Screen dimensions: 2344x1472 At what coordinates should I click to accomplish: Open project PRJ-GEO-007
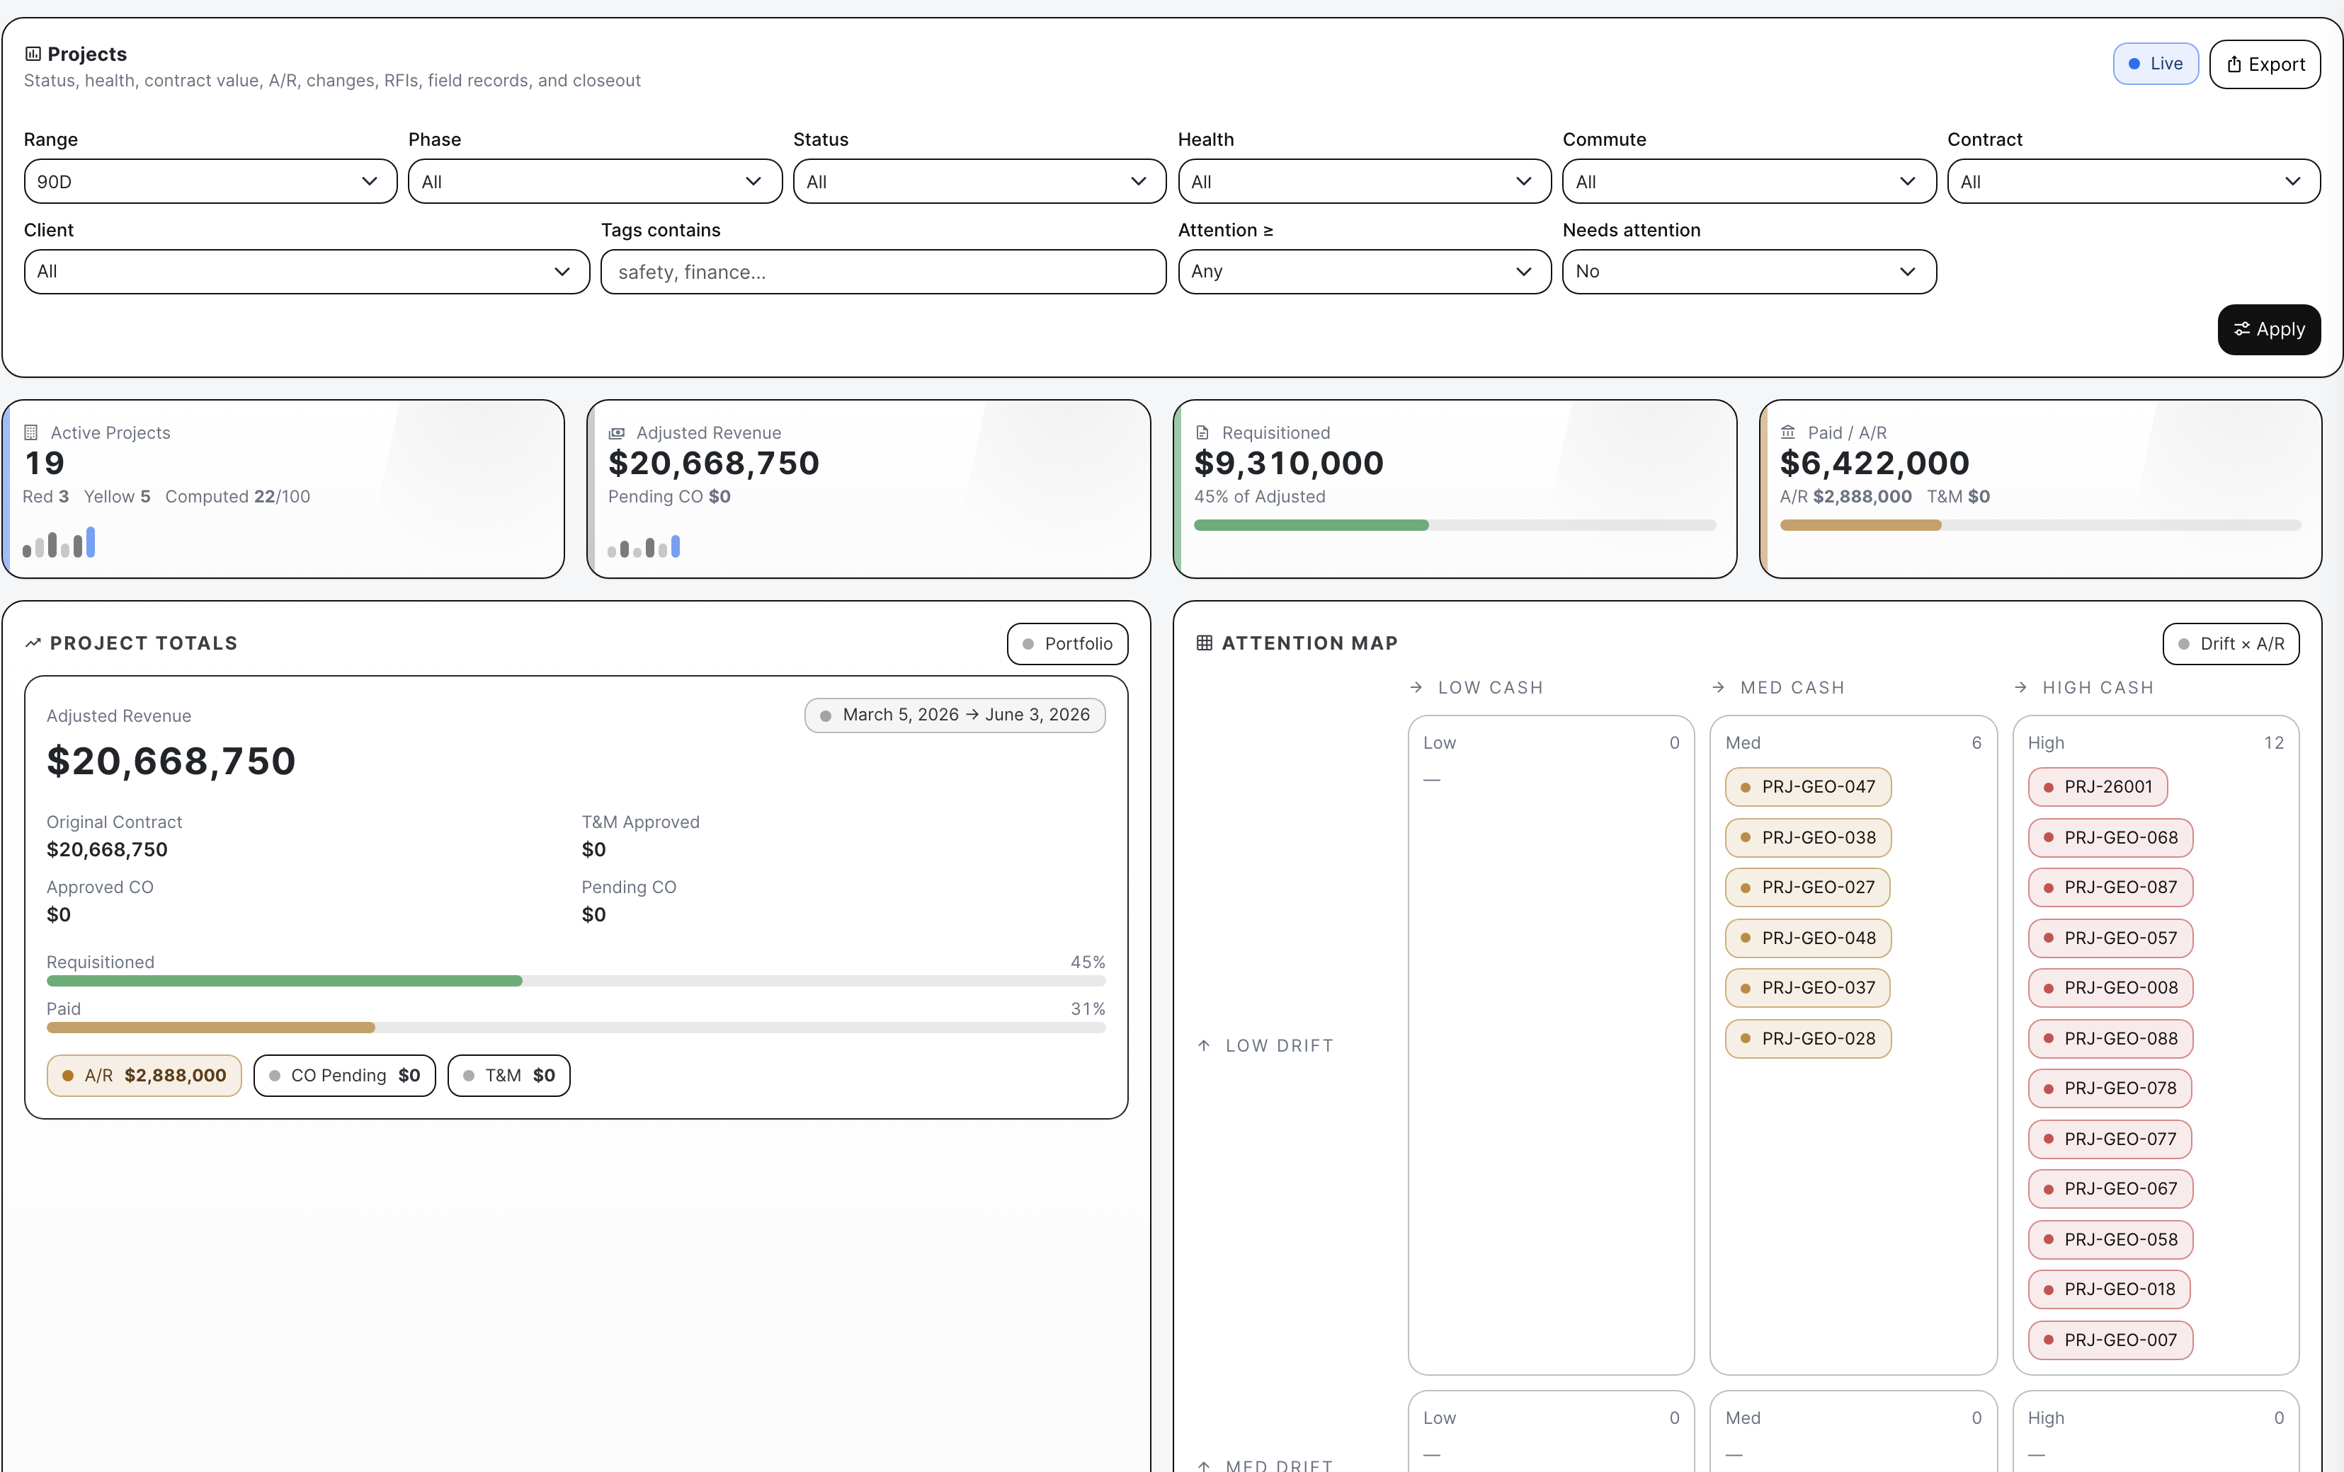pos(2110,1340)
